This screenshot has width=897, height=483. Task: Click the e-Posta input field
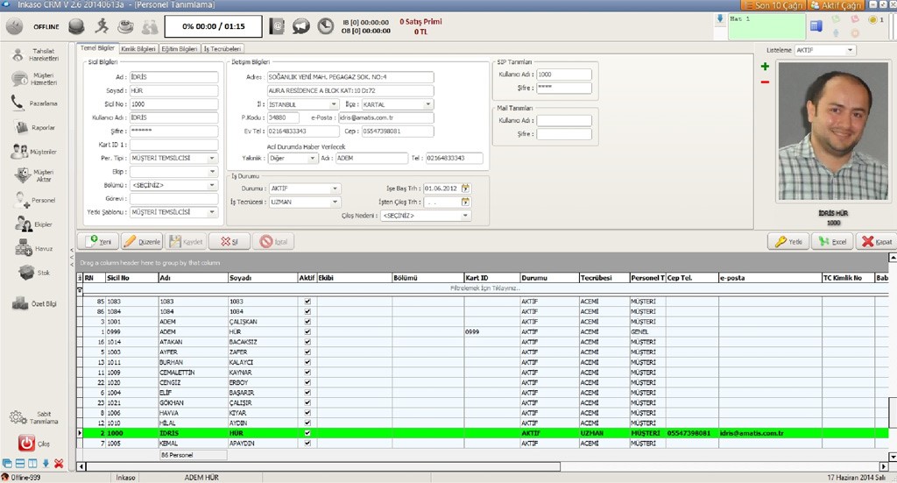(x=385, y=117)
